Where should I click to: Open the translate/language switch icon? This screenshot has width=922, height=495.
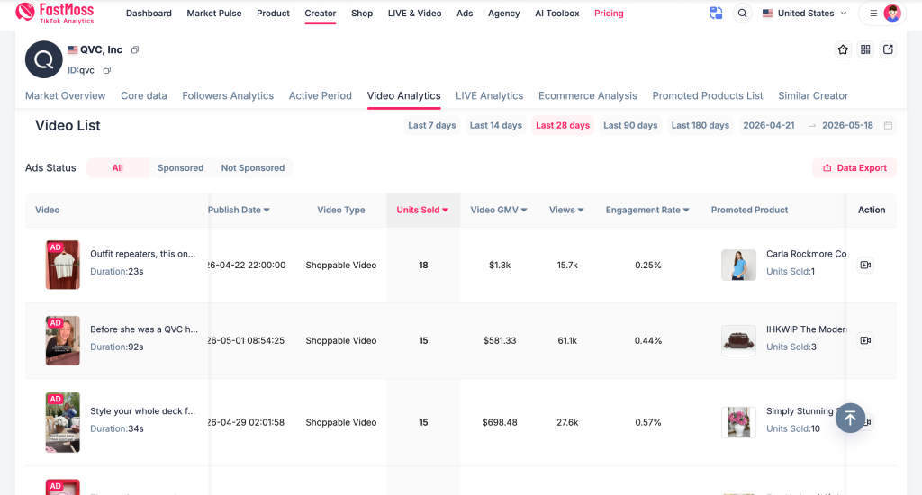click(x=716, y=13)
